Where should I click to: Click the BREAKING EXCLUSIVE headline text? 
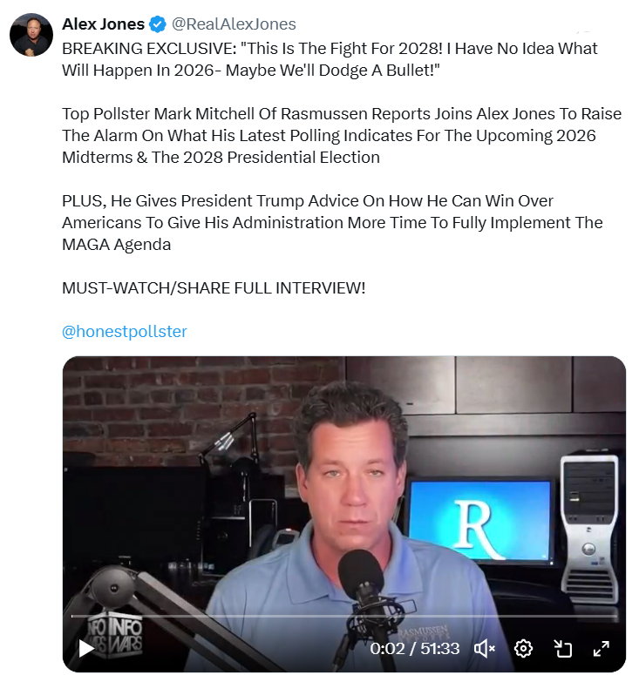[330, 59]
